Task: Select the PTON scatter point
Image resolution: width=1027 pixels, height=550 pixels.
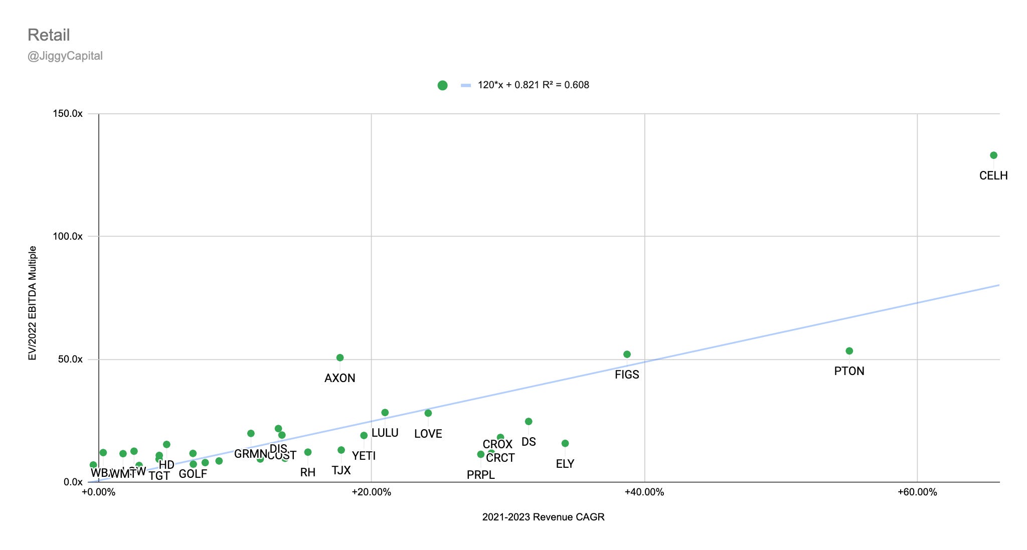Action: pyautogui.click(x=849, y=351)
